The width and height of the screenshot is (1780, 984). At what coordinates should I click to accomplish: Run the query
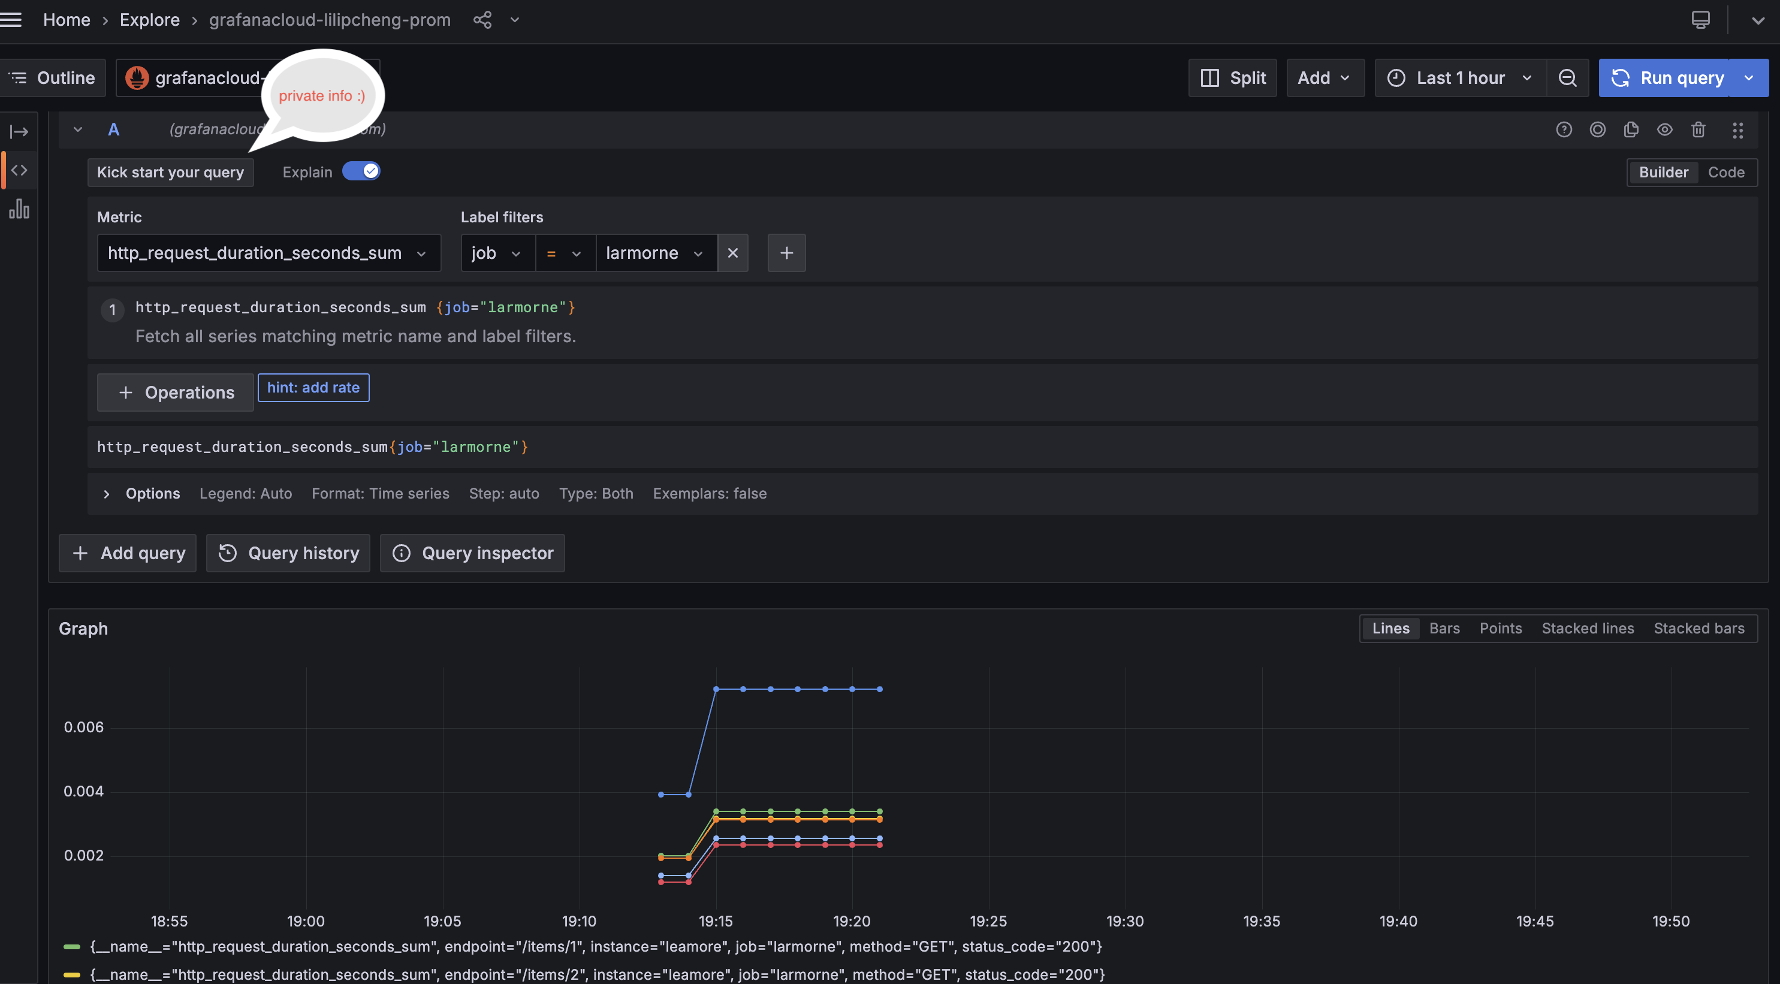click(x=1664, y=77)
